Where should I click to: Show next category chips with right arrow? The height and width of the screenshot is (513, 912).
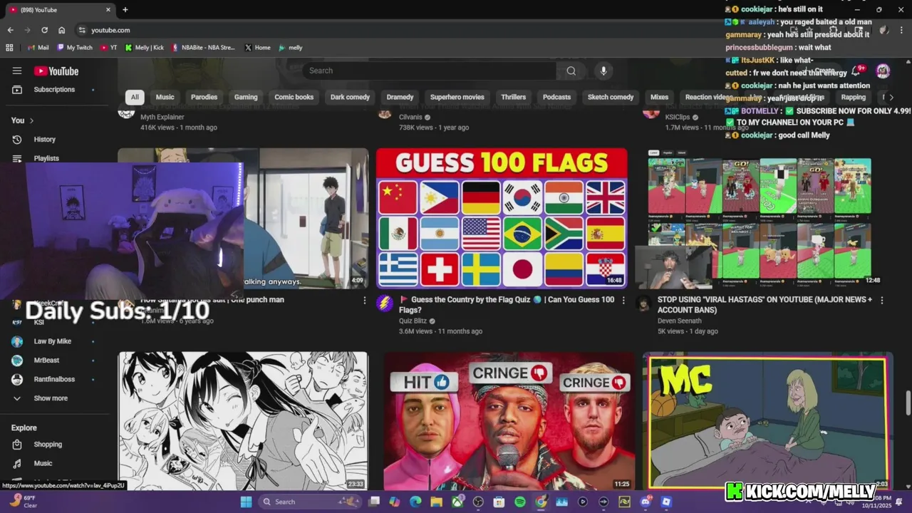click(x=891, y=97)
